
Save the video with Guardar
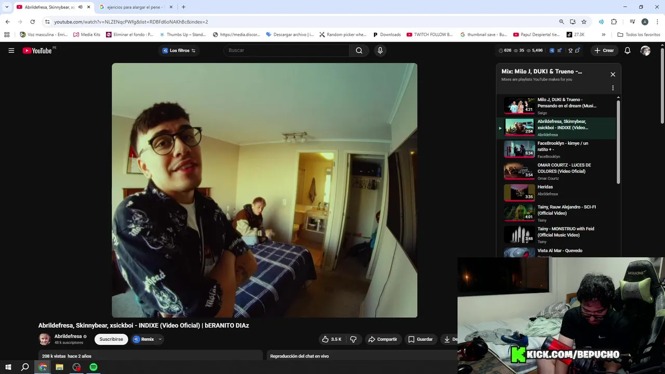[x=420, y=339]
